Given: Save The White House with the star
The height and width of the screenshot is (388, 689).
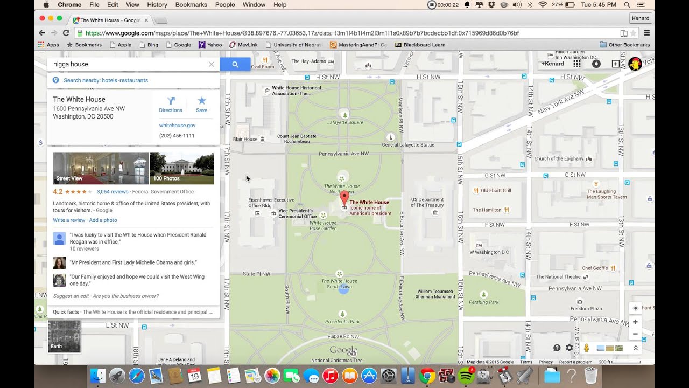Looking at the screenshot, I should (x=201, y=105).
